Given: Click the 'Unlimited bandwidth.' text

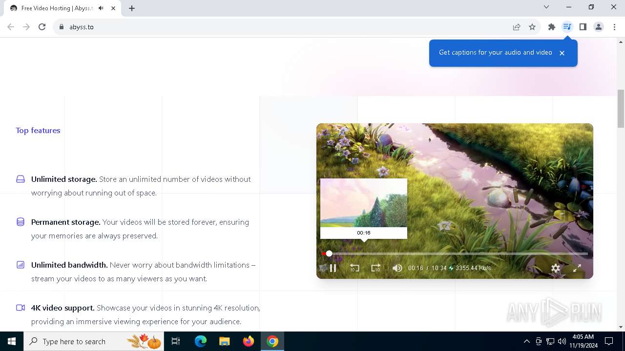Looking at the screenshot, I should coord(69,265).
